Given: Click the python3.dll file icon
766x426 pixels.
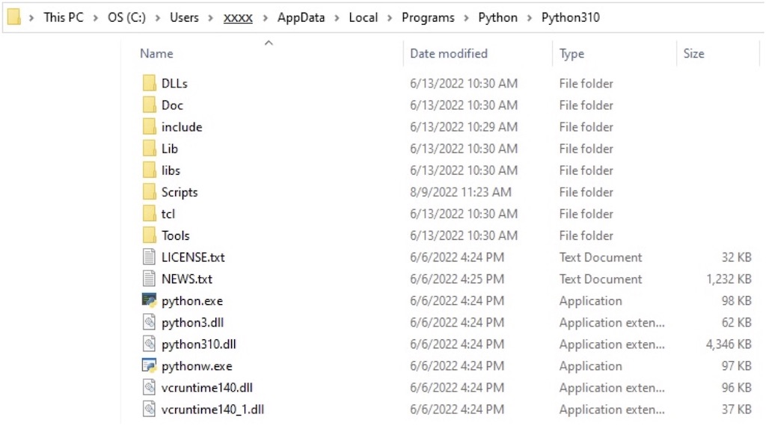Looking at the screenshot, I should [x=149, y=322].
